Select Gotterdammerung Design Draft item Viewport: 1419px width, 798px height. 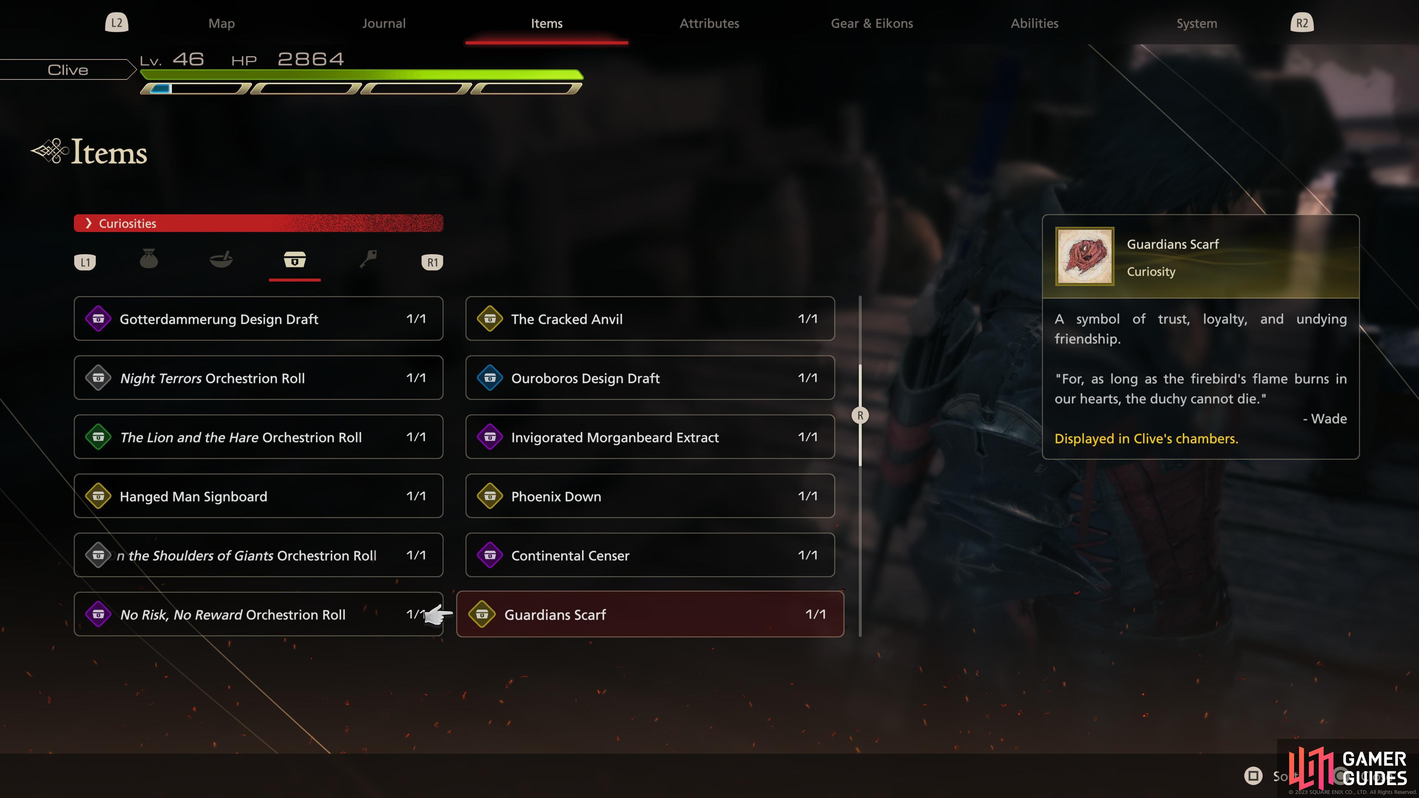click(258, 318)
